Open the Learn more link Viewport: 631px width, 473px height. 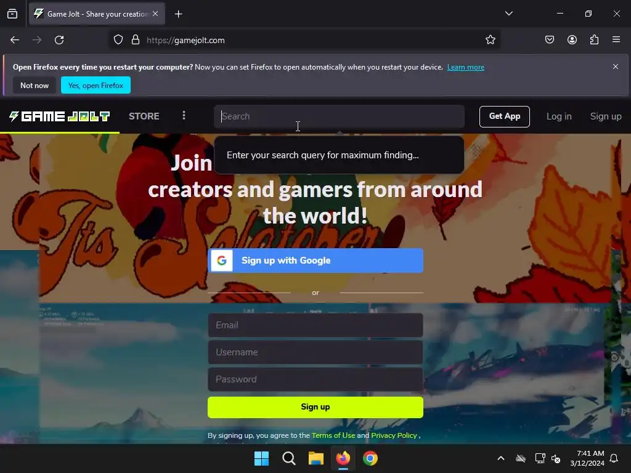[x=466, y=67]
